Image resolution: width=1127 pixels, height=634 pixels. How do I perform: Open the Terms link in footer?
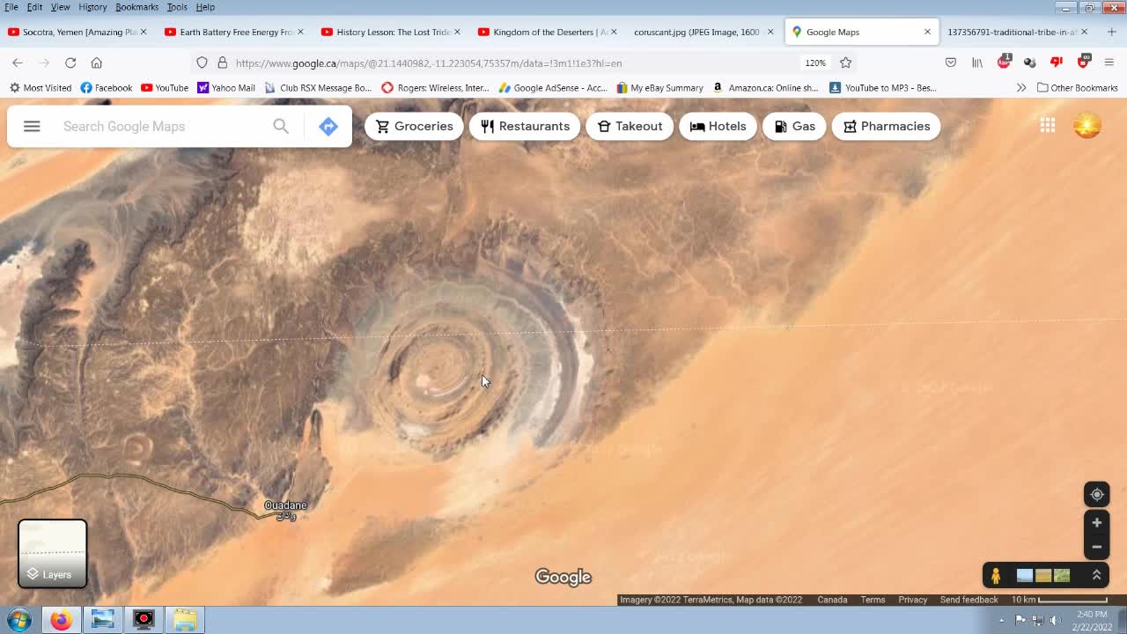[x=873, y=600]
